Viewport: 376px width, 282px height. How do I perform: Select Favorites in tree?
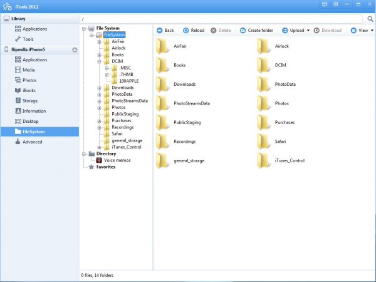click(105, 167)
